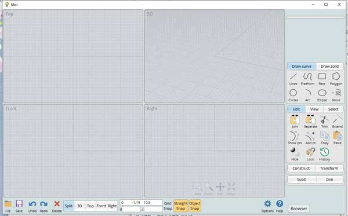Choose the Rect drawing tool
This screenshot has height=216, width=348.
click(322, 79)
